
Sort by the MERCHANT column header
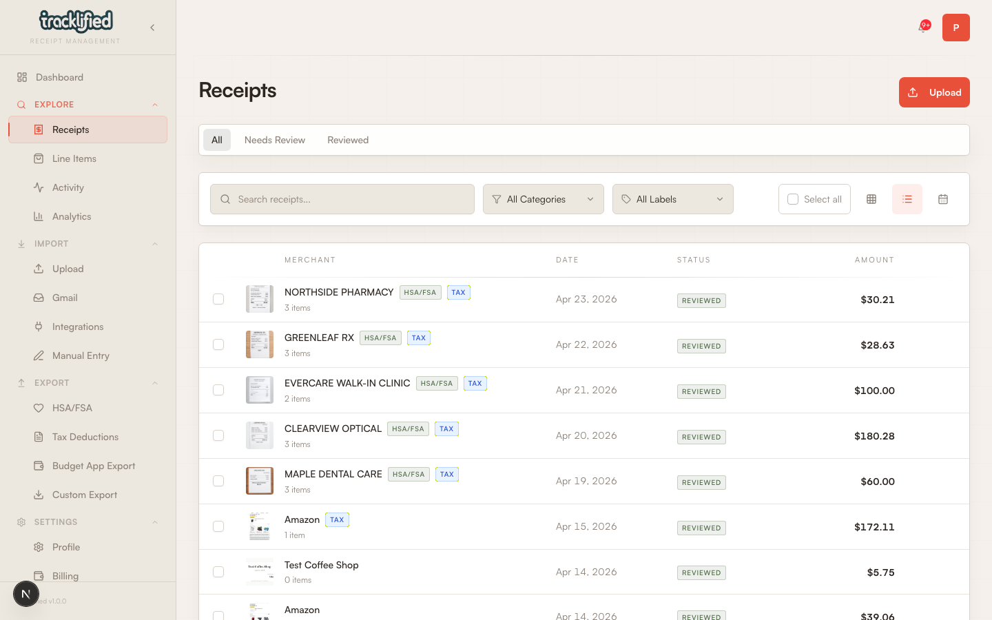pos(310,260)
